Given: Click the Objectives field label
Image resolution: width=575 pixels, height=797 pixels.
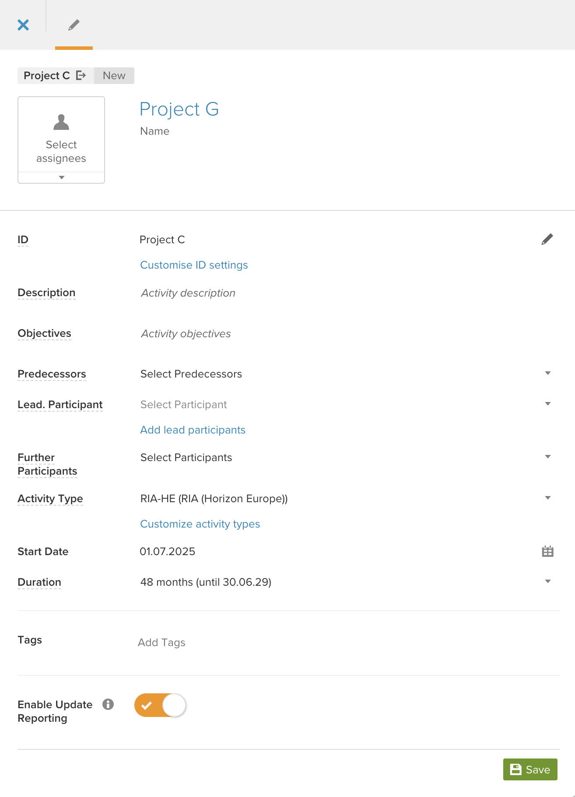Looking at the screenshot, I should [x=44, y=333].
